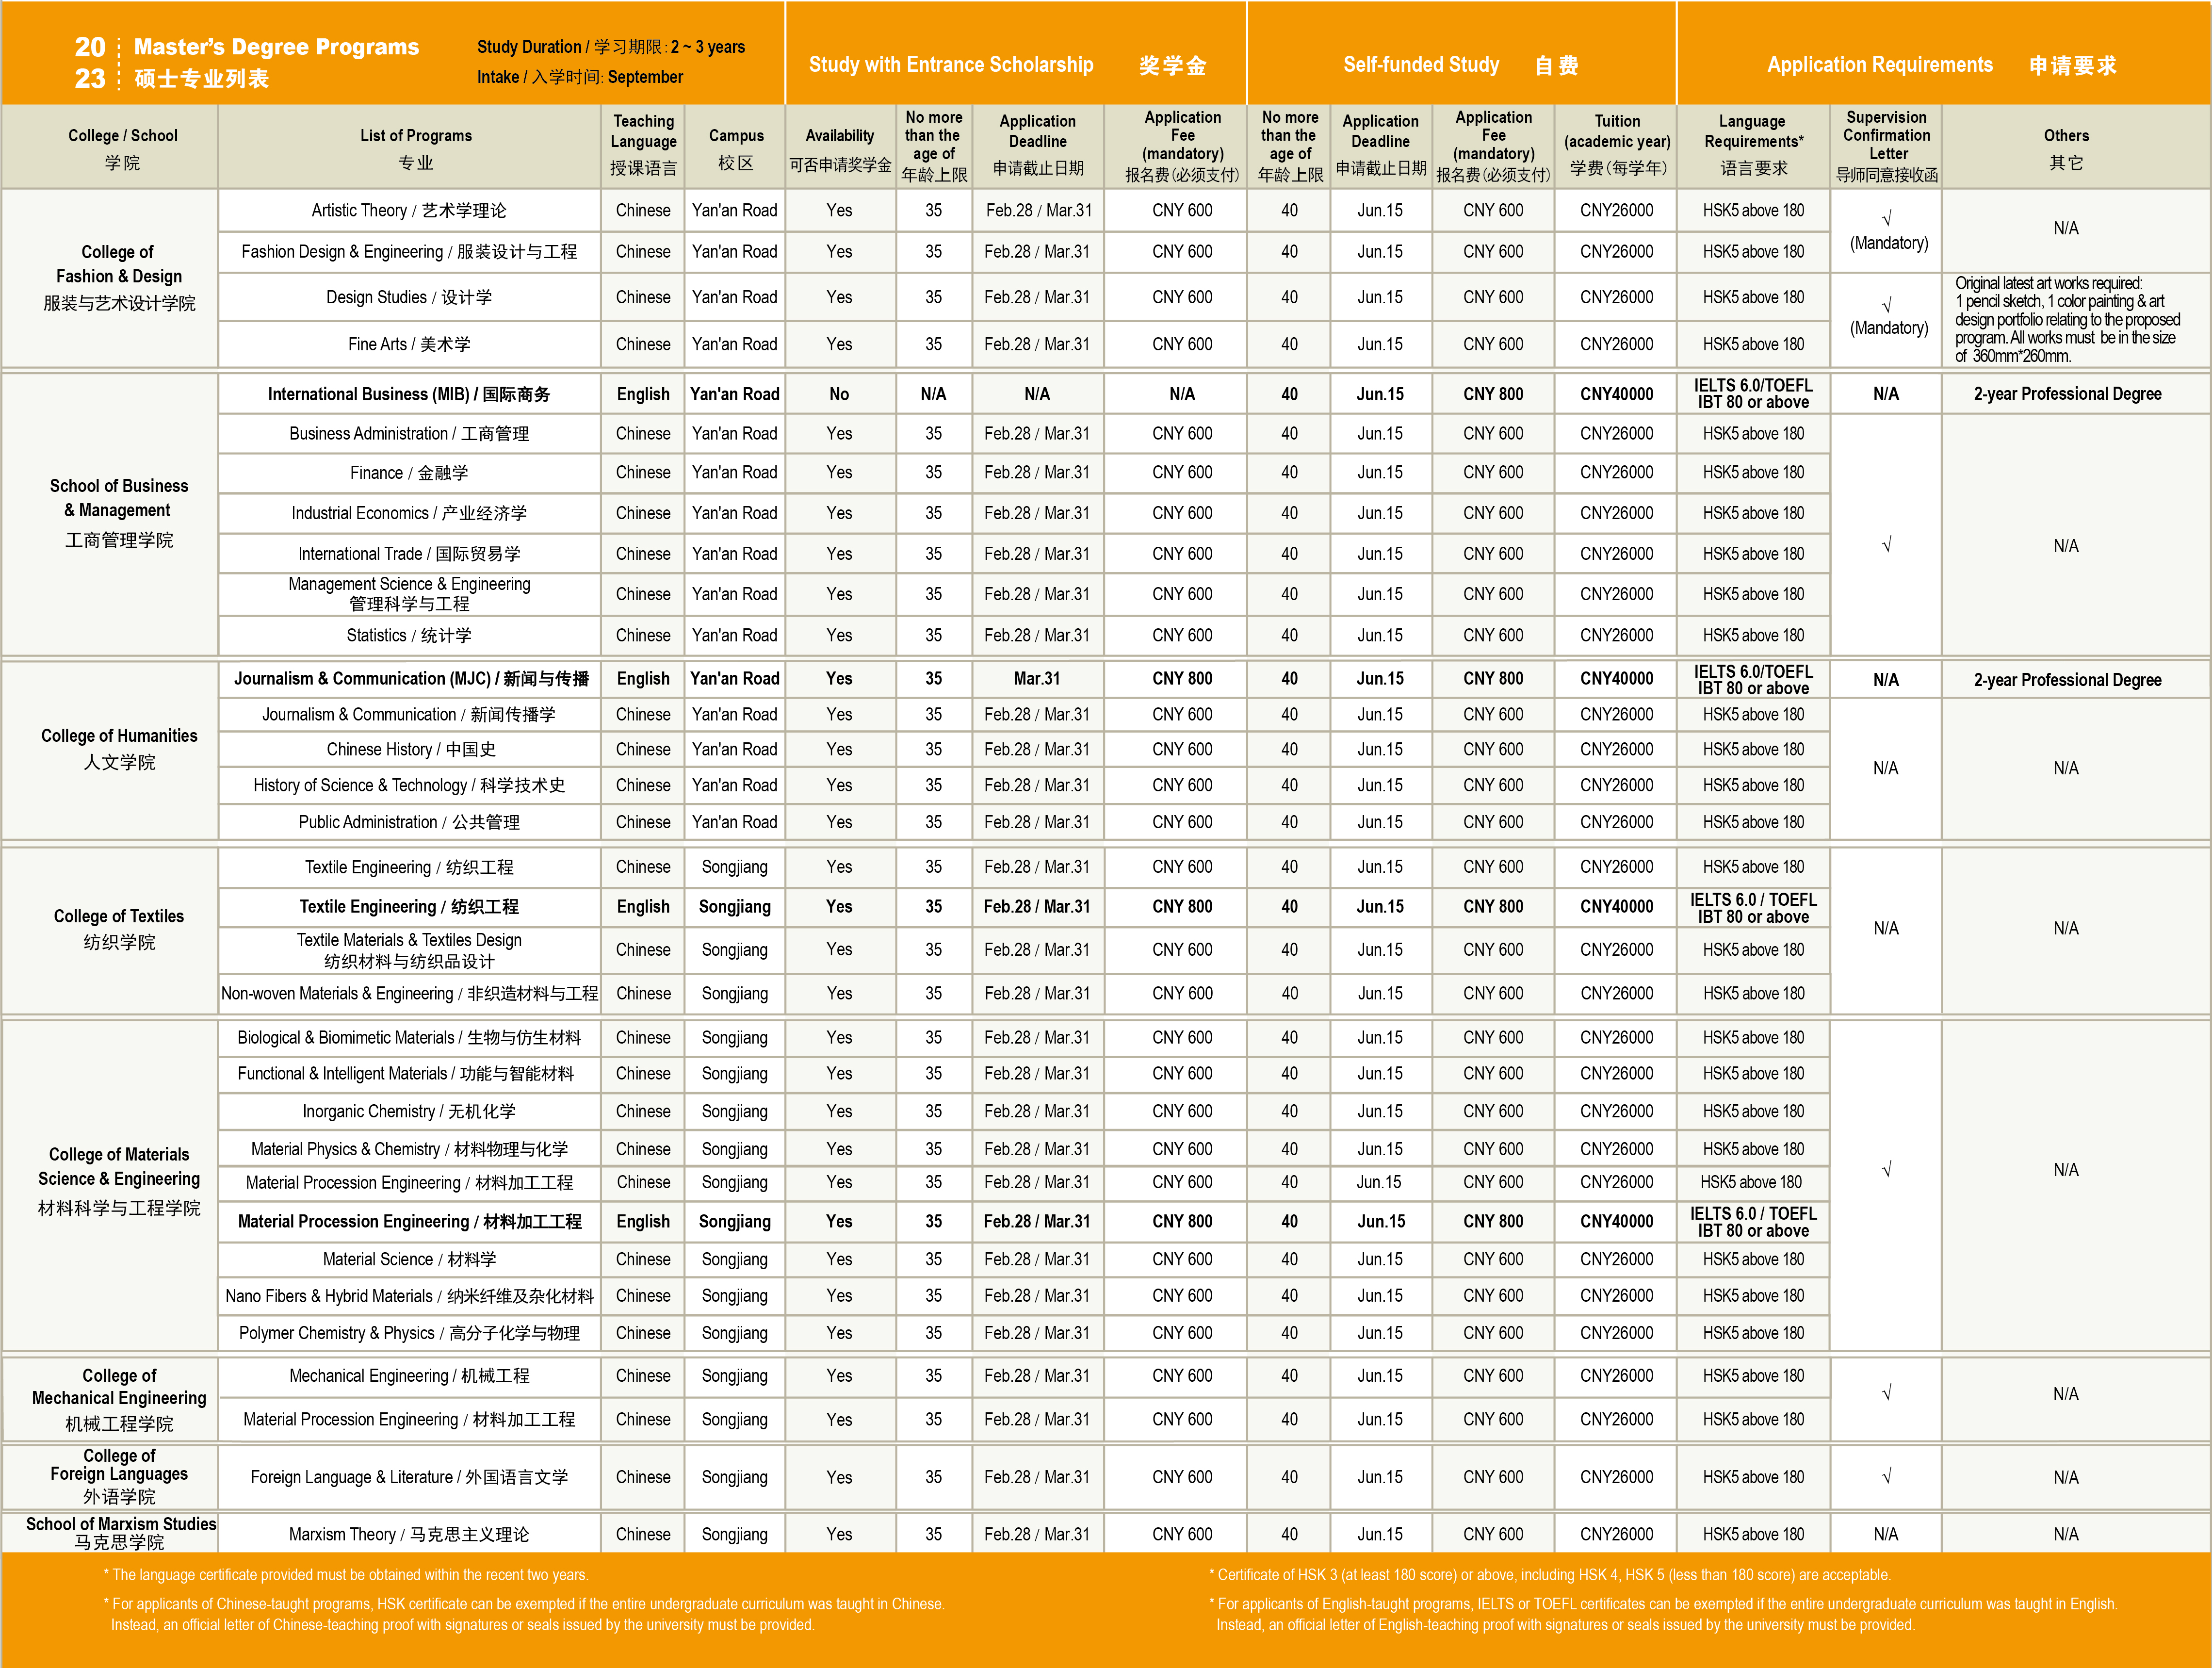Click the Application Requirements section header
The image size is (2212, 1668).
1879,65
